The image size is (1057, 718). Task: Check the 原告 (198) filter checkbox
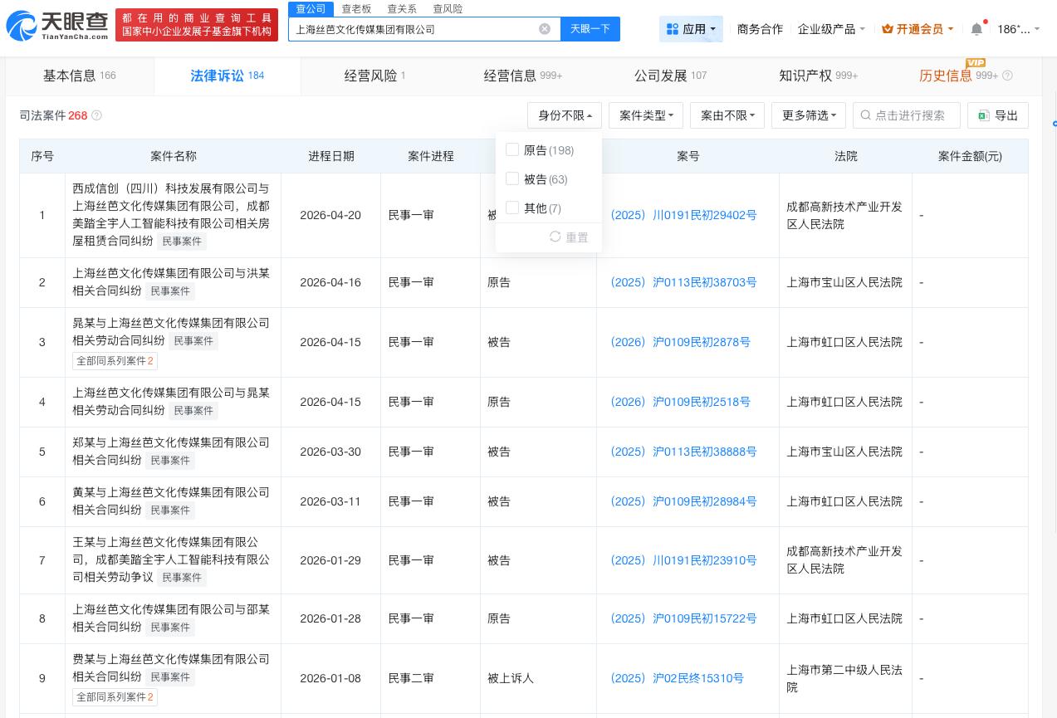click(512, 149)
